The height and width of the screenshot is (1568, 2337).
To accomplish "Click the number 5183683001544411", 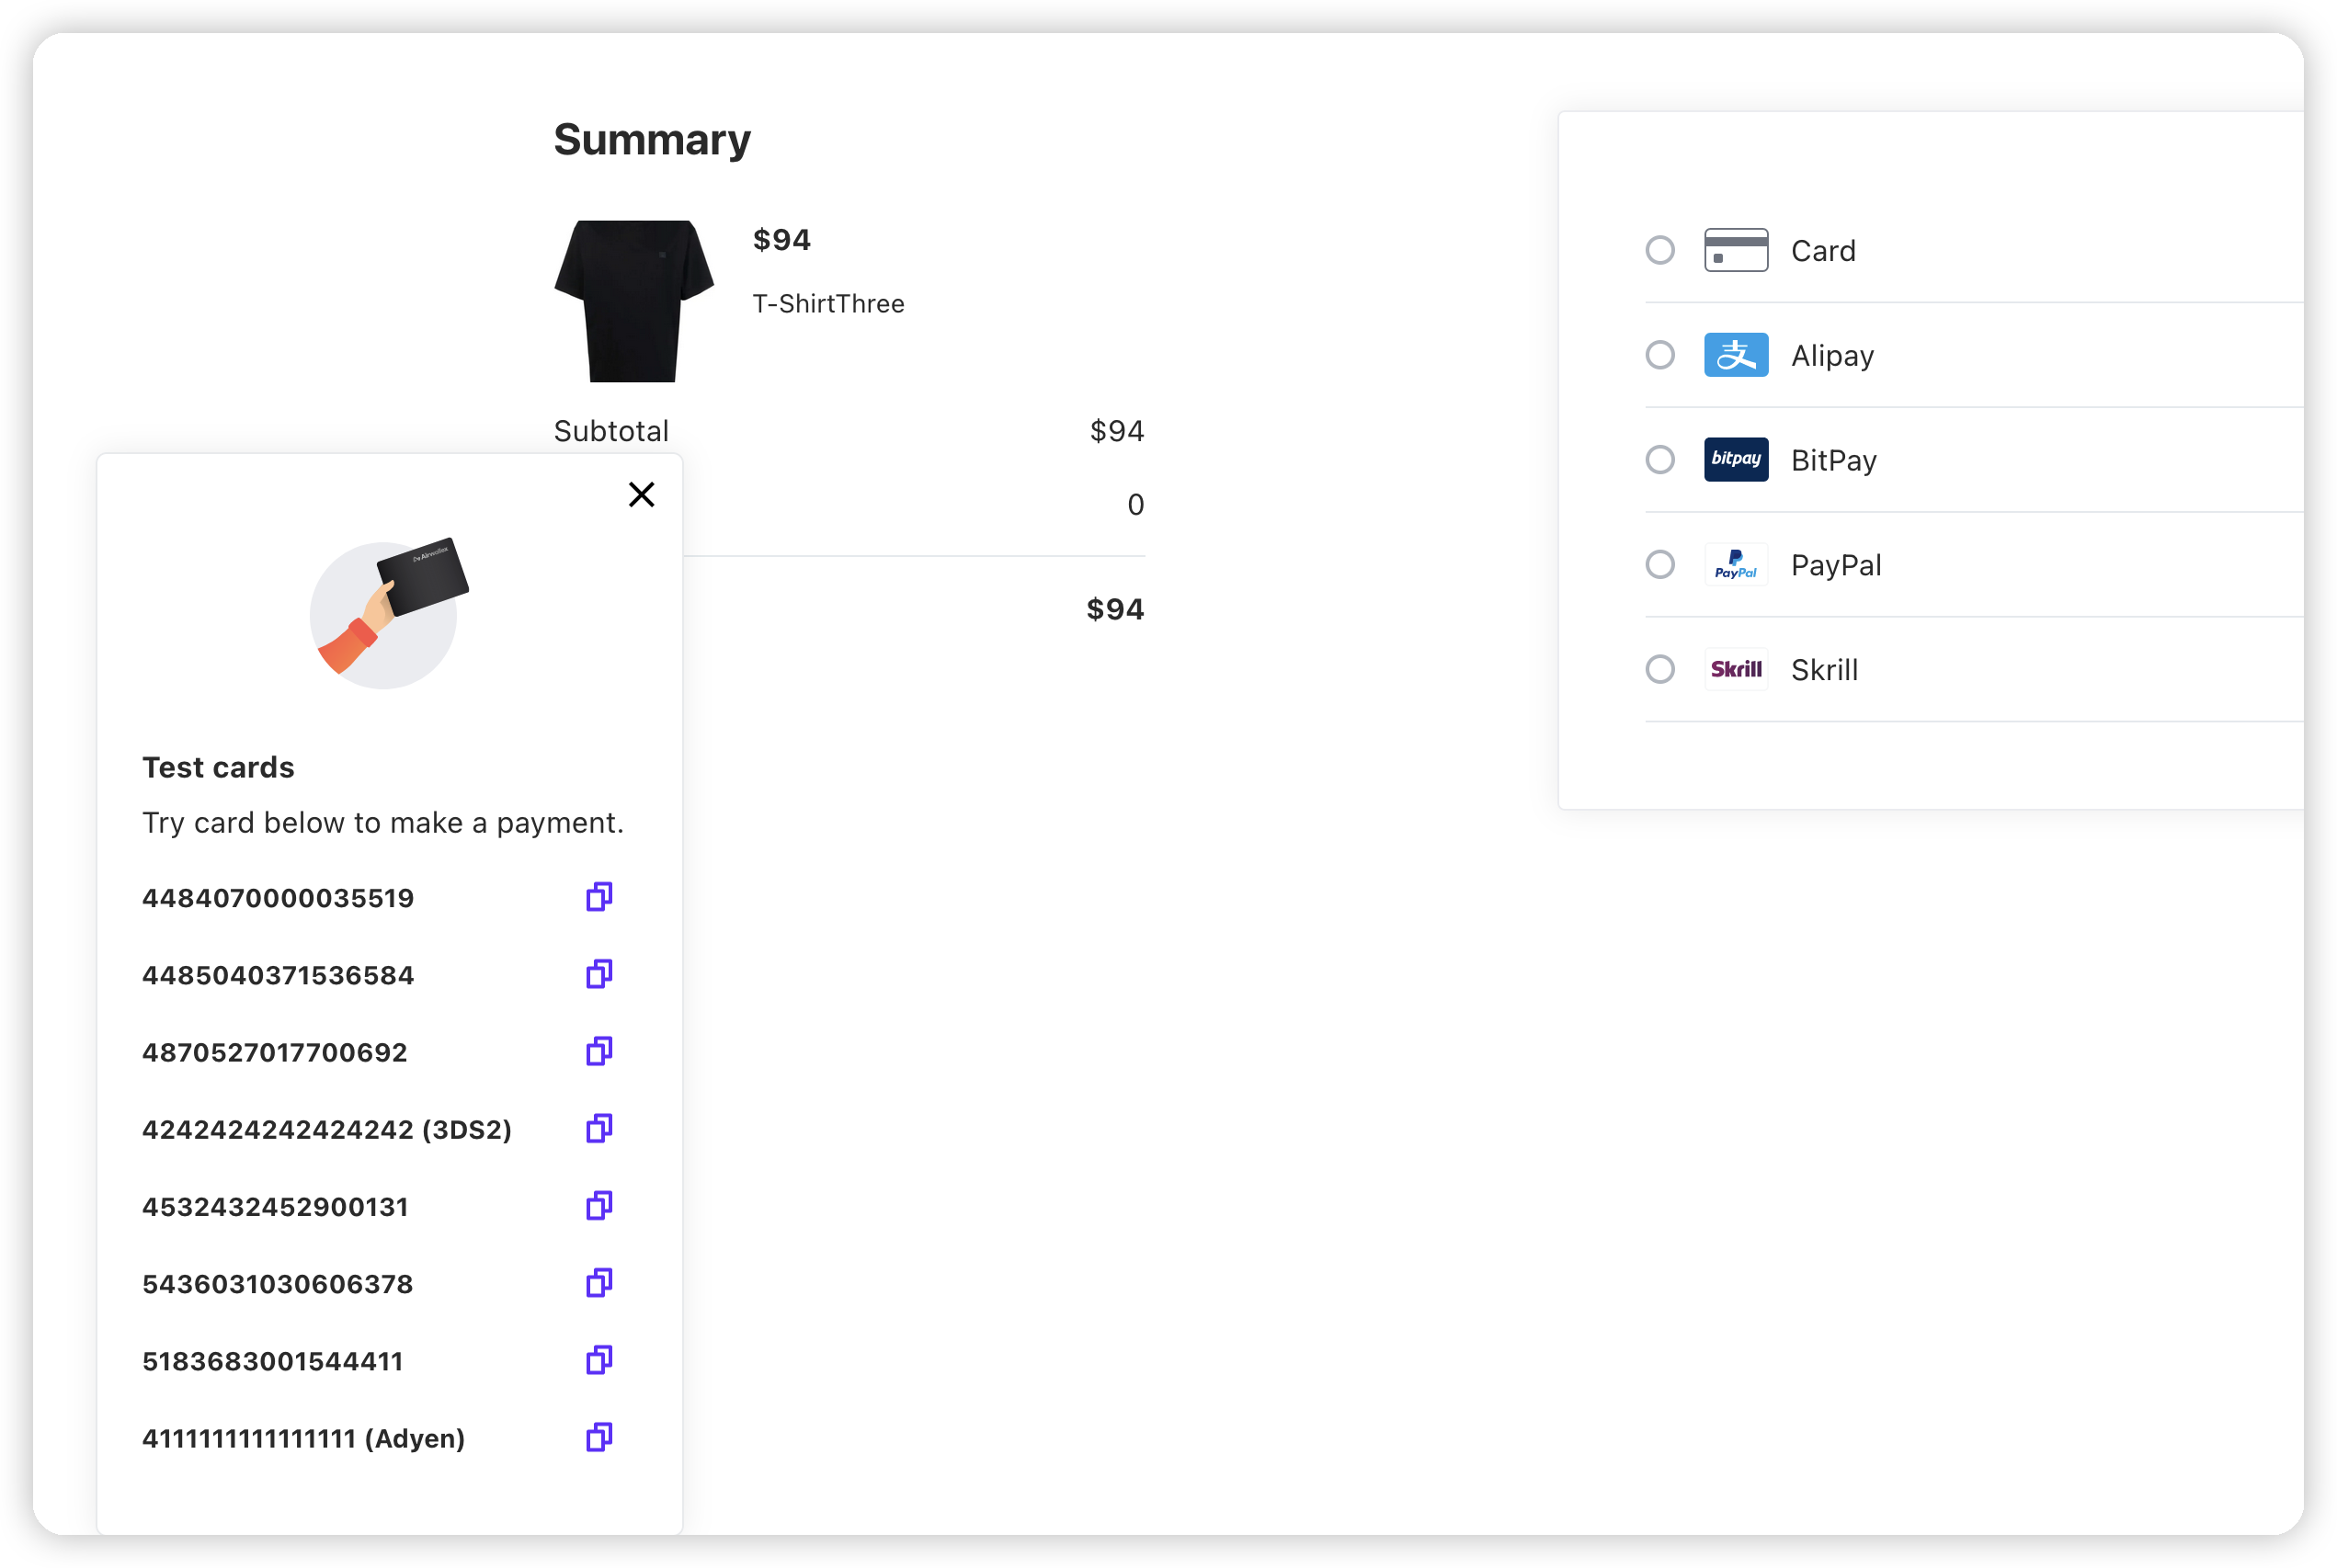I will tap(273, 1361).
